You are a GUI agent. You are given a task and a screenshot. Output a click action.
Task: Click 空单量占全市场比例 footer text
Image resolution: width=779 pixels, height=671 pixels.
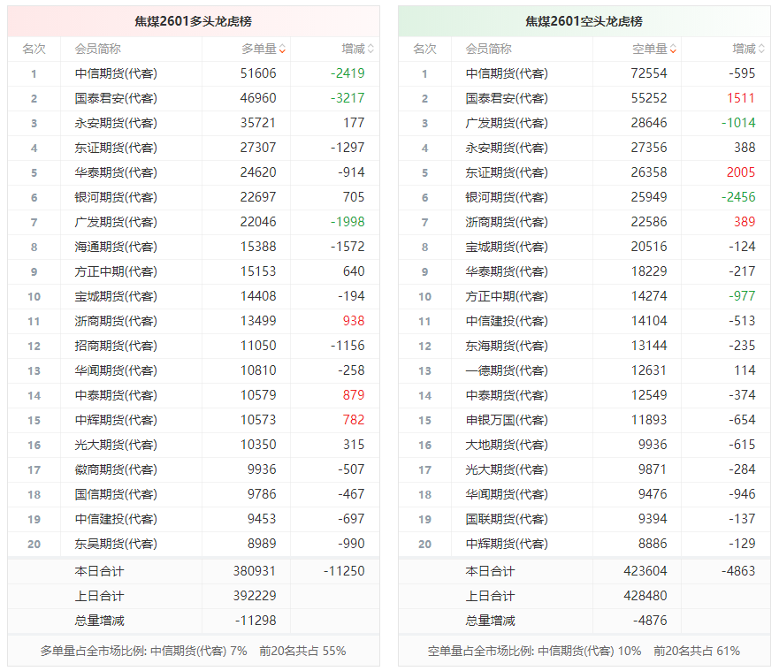(x=584, y=652)
